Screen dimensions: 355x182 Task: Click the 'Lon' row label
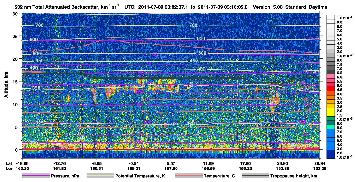(x=9, y=168)
